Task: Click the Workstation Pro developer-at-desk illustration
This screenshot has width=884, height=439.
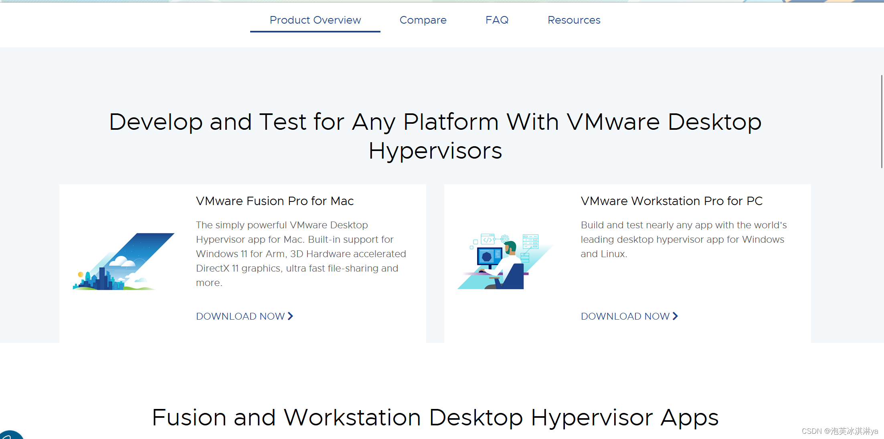Action: coord(504,262)
